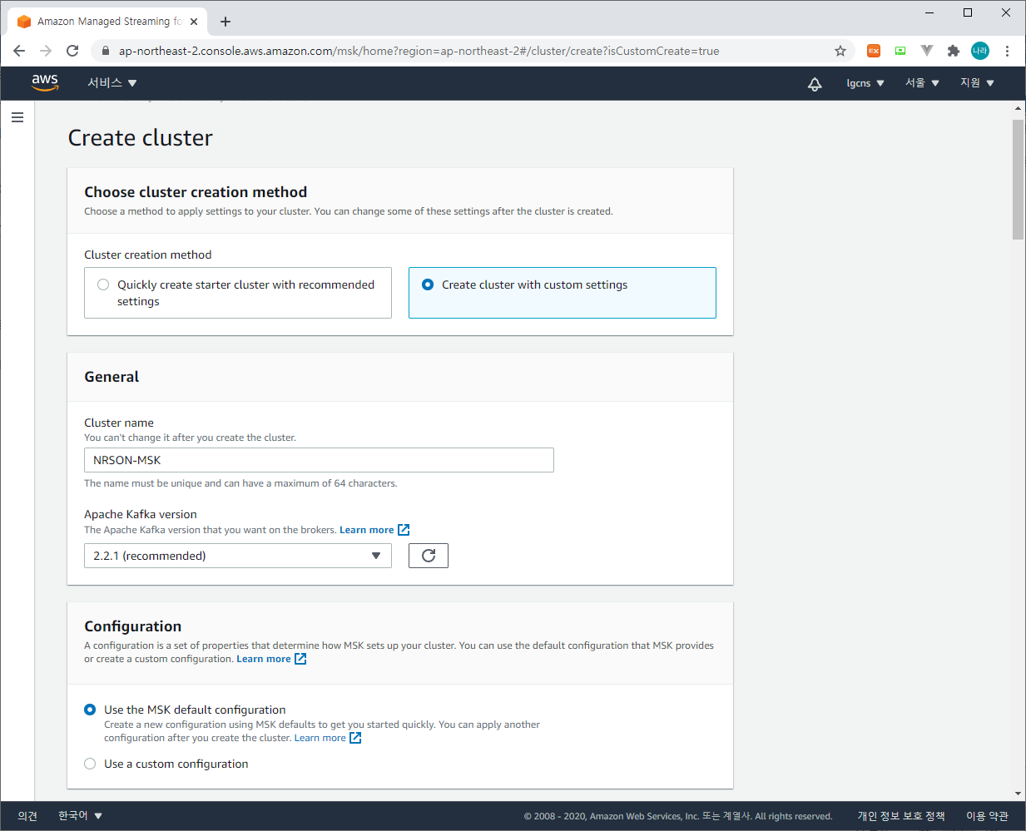Open the 한국어 language selector
The height and width of the screenshot is (831, 1026).
tap(80, 816)
